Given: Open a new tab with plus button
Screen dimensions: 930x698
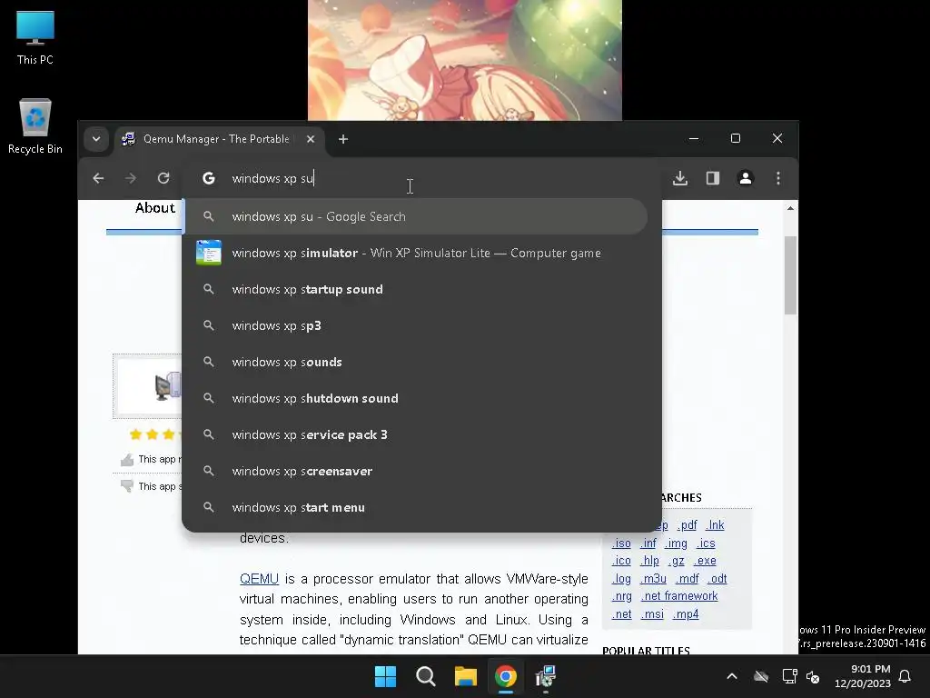Looking at the screenshot, I should (x=342, y=139).
